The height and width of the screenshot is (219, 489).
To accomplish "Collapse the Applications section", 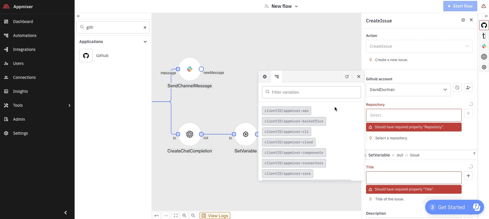I will click(145, 42).
